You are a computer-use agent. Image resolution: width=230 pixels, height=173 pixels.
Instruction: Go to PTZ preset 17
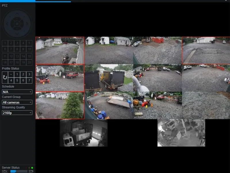point(11,62)
